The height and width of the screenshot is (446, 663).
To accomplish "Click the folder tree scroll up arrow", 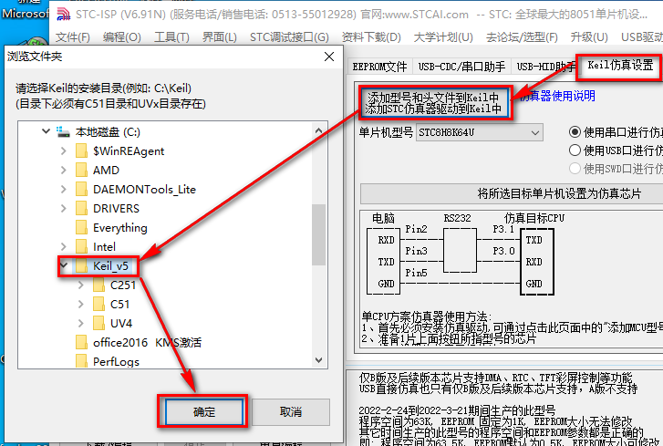I will point(318,130).
